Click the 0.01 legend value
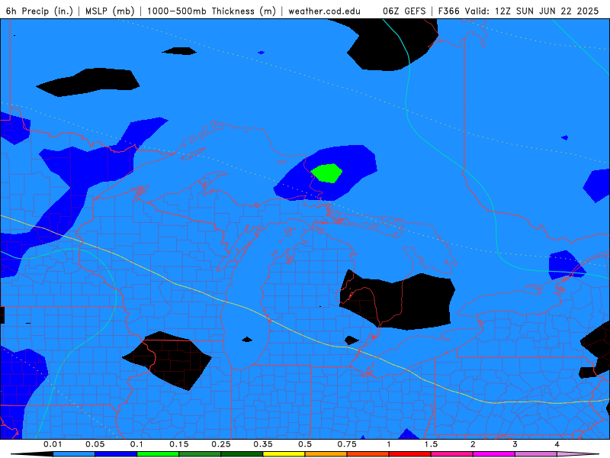The height and width of the screenshot is (458, 610). click(53, 444)
